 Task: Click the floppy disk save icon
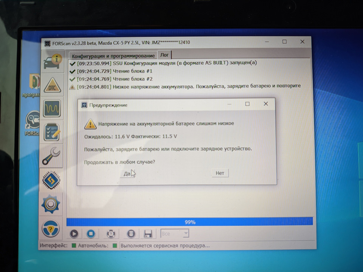tap(148, 233)
